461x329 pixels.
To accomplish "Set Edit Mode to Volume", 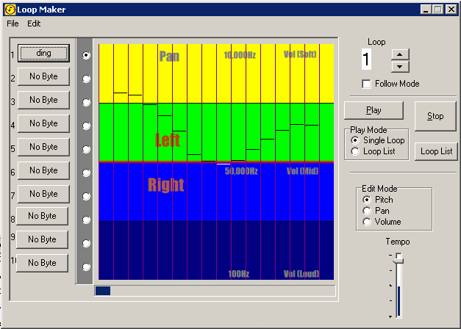I will (x=367, y=222).
